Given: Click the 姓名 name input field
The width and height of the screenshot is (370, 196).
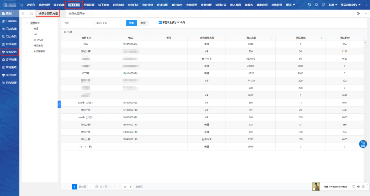Looking at the screenshot, I should [x=78, y=23].
